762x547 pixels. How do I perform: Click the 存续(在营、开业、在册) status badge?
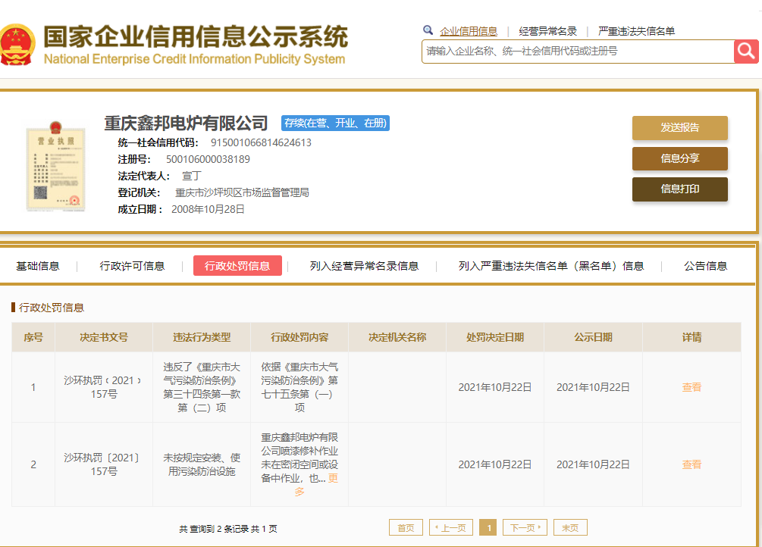click(x=335, y=123)
